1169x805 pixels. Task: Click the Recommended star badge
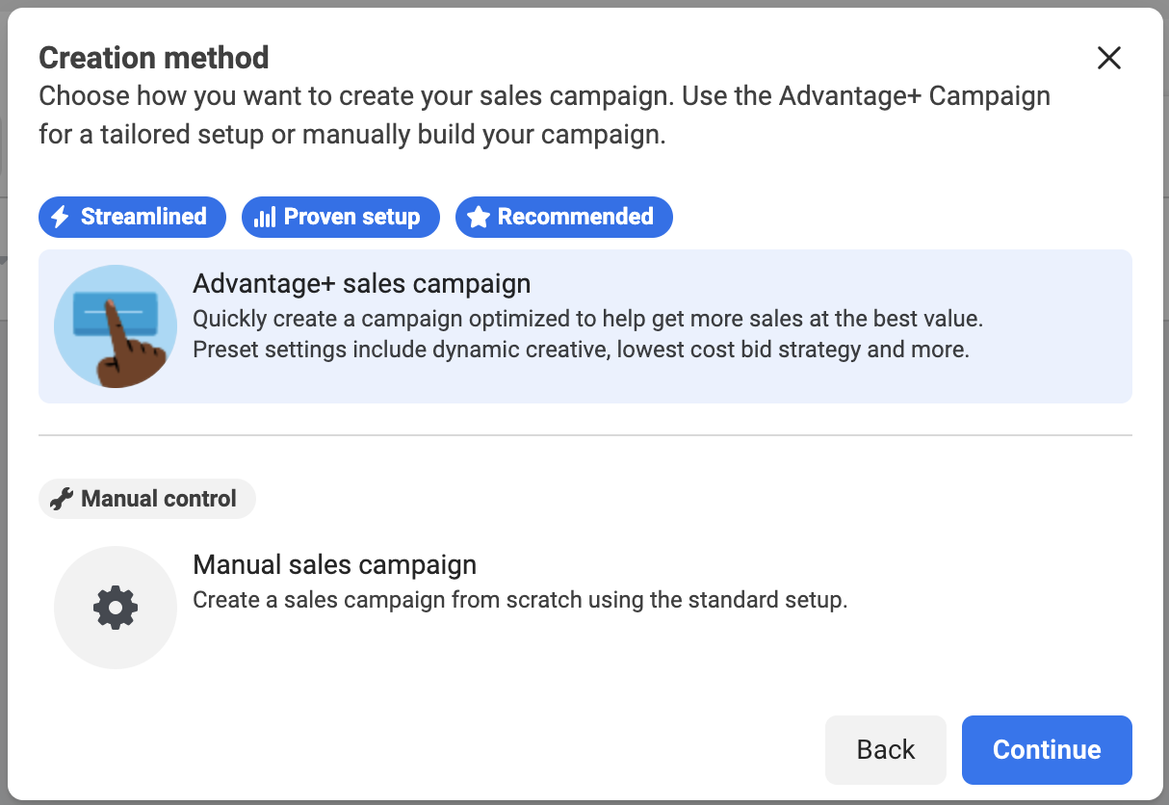564,217
